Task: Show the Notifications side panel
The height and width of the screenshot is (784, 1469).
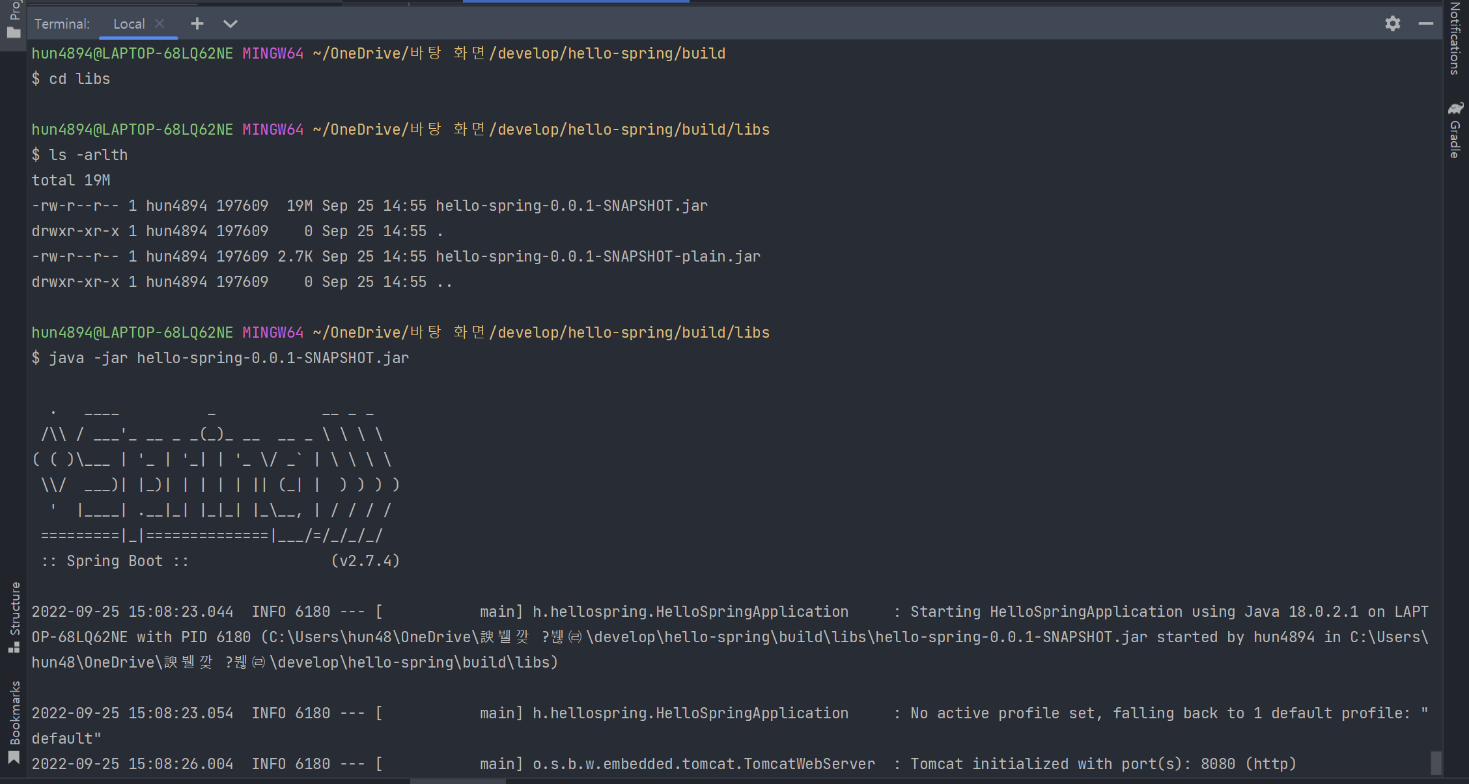Action: coord(1455,38)
